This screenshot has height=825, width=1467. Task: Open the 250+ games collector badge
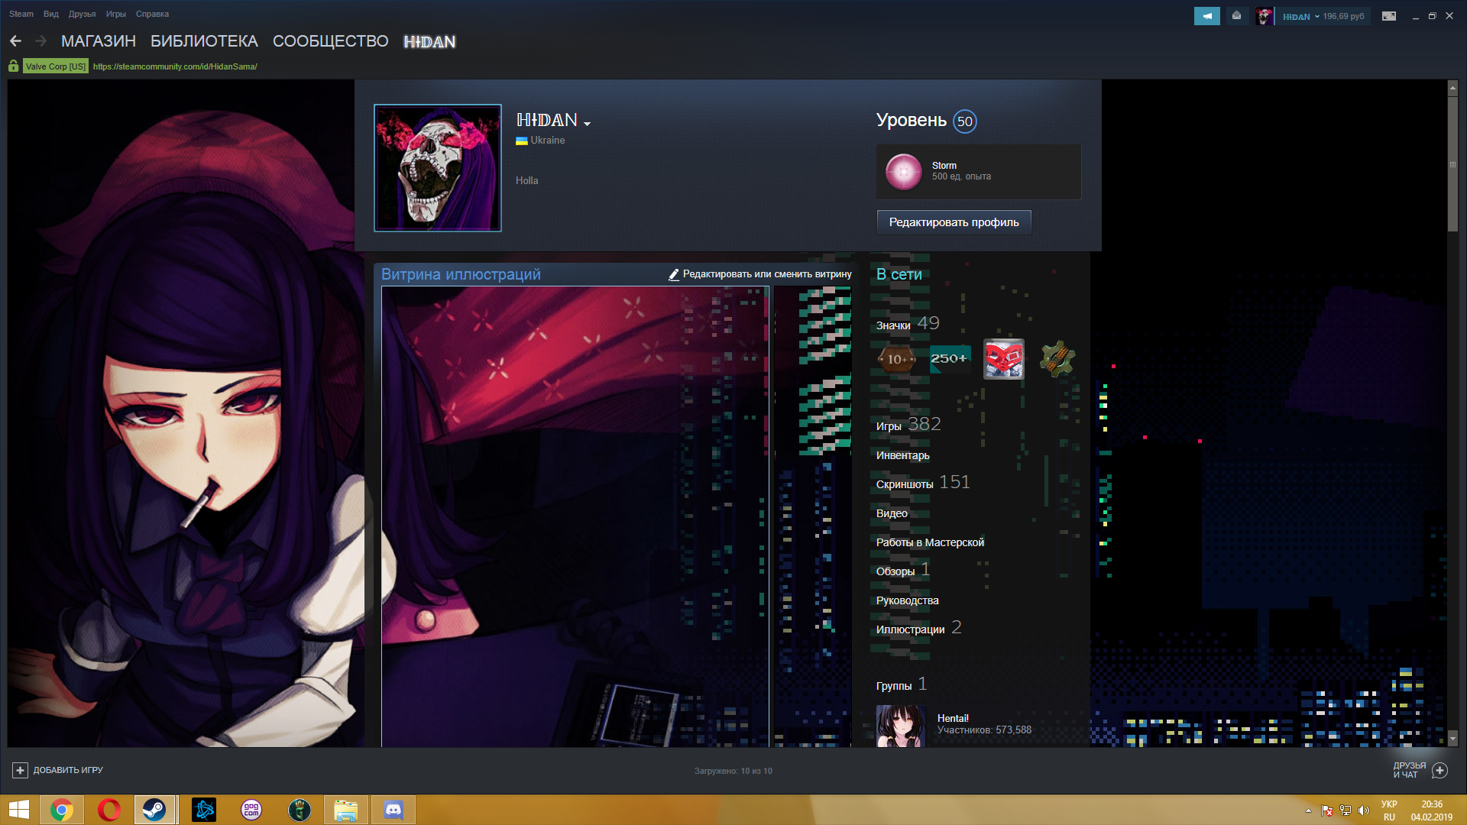click(x=950, y=359)
